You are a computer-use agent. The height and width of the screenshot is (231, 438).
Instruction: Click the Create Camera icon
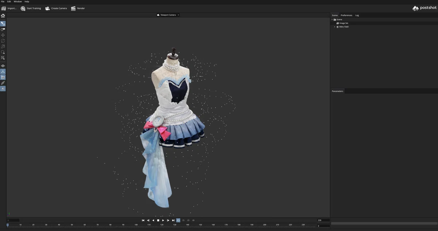[x=47, y=8]
